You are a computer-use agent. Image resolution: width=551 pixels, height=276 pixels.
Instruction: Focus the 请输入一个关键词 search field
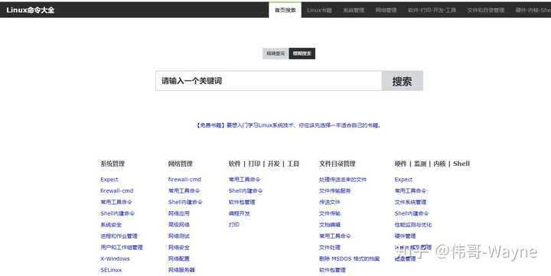coord(269,81)
